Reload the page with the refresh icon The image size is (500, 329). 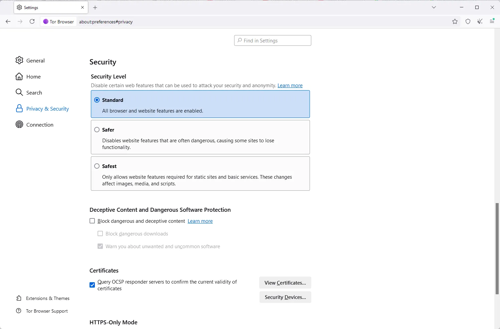coord(32,22)
